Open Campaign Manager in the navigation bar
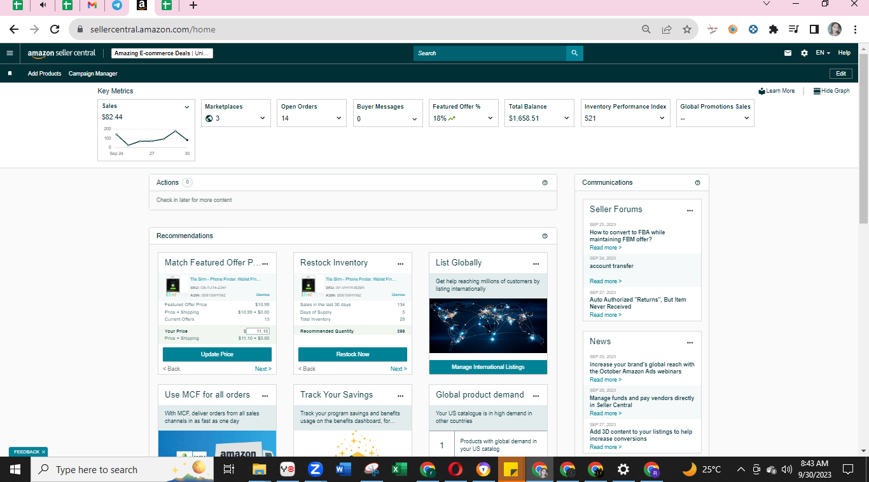The width and height of the screenshot is (869, 482). [93, 74]
